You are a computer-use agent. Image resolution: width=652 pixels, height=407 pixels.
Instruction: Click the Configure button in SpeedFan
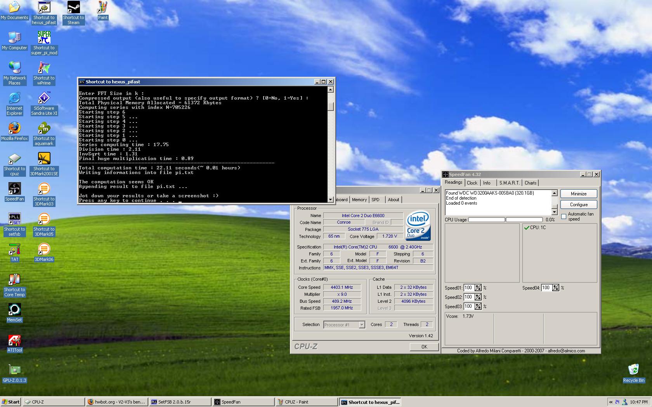[578, 205]
